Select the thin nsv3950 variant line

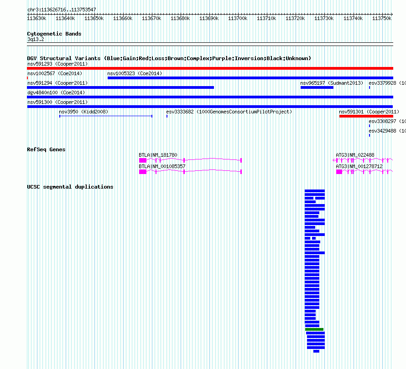tap(106, 116)
